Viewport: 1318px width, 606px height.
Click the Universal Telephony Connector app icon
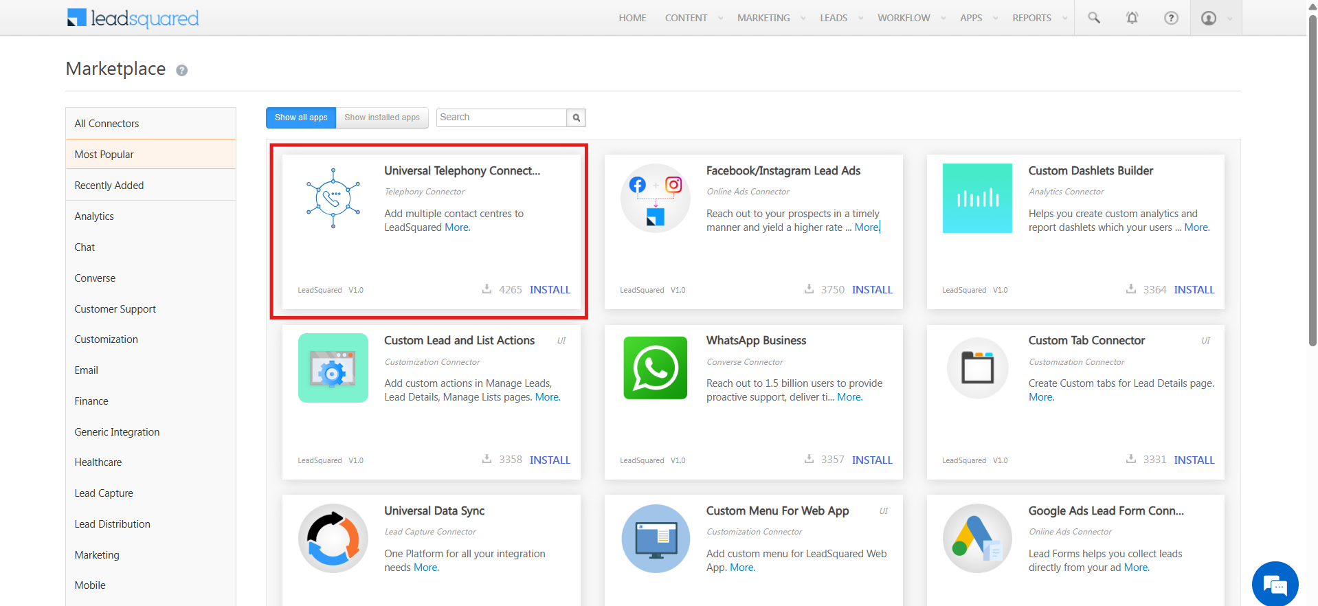pyautogui.click(x=333, y=198)
